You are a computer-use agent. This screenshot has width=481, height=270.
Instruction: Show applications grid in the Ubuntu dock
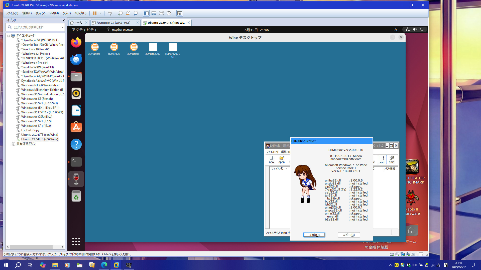point(76,241)
